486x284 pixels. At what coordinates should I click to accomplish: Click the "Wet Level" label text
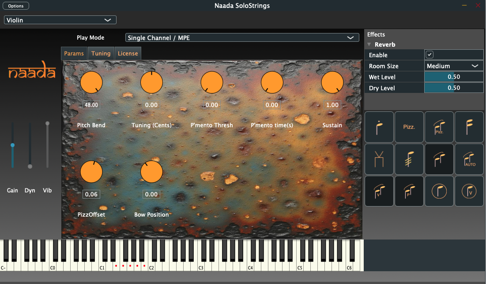pyautogui.click(x=382, y=77)
